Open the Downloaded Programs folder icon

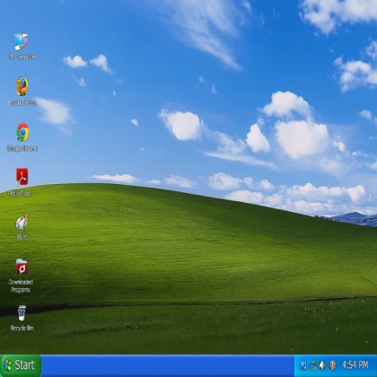click(x=22, y=267)
